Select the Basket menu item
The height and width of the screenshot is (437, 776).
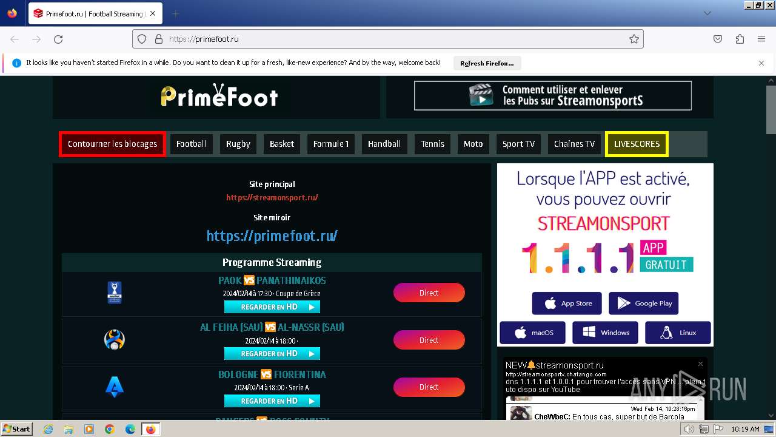(282, 144)
